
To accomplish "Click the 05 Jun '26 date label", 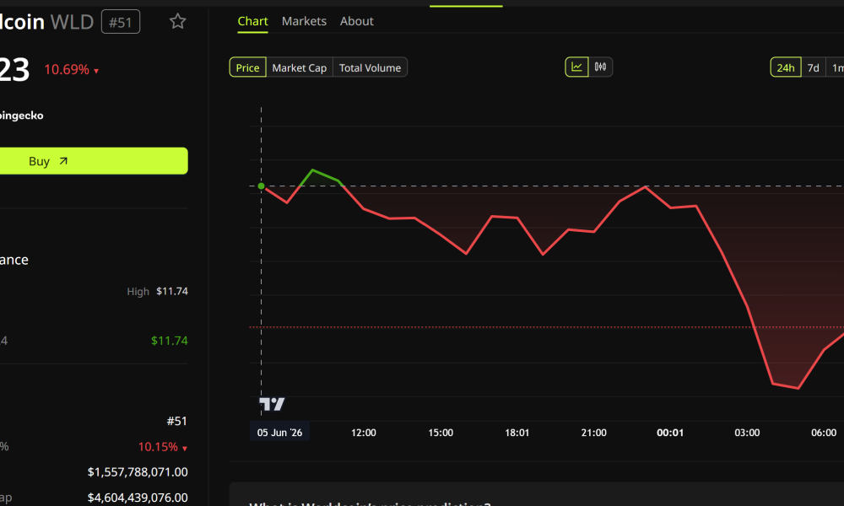I will coord(279,433).
